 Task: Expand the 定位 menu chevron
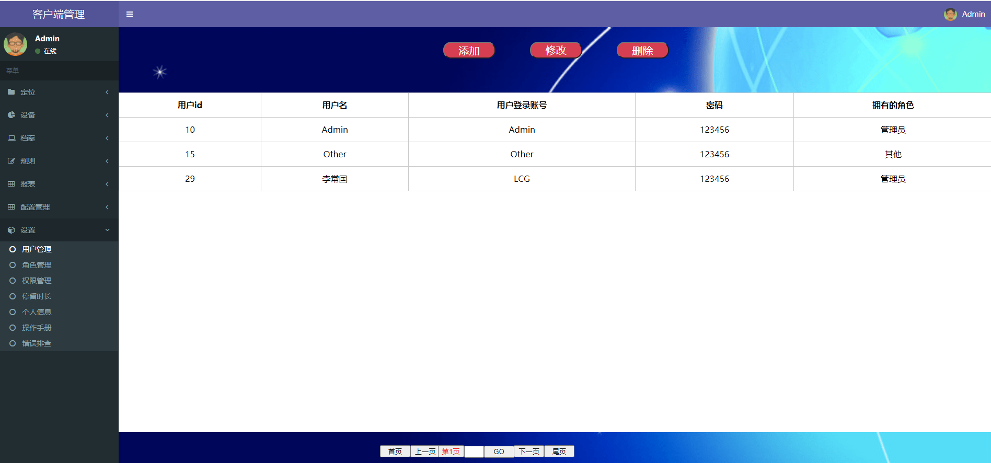tap(107, 92)
